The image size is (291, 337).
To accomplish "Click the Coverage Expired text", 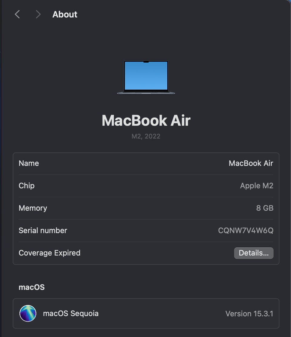I will (x=49, y=253).
